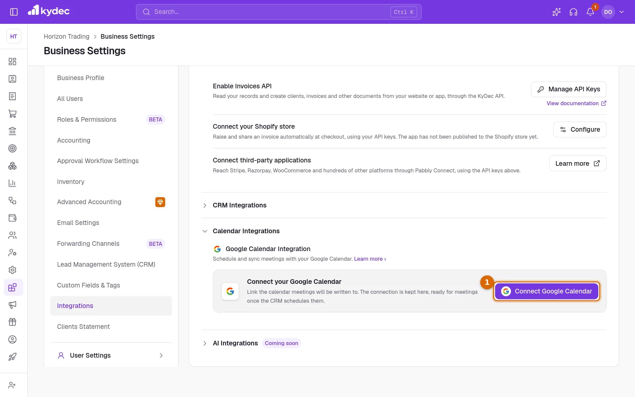This screenshot has width=635, height=397.
Task: Open the gift box icon in sidebar
Action: [13, 322]
